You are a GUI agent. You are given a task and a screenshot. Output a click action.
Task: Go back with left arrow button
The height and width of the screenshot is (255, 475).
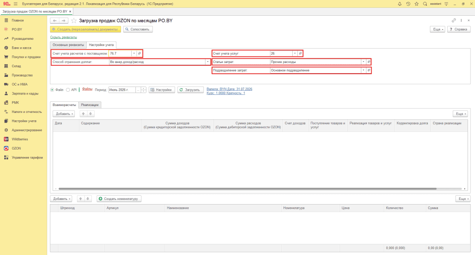click(x=55, y=20)
